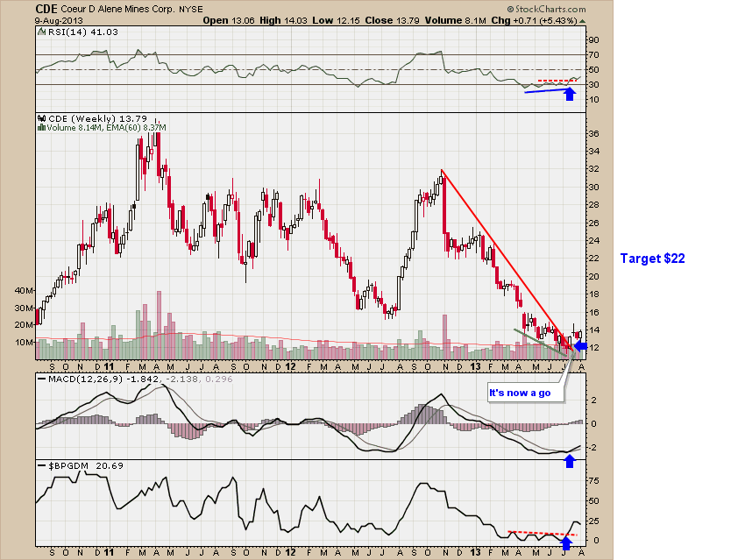The image size is (745, 560).
Task: Click the 24 label on the price axis
Action: pos(594,241)
